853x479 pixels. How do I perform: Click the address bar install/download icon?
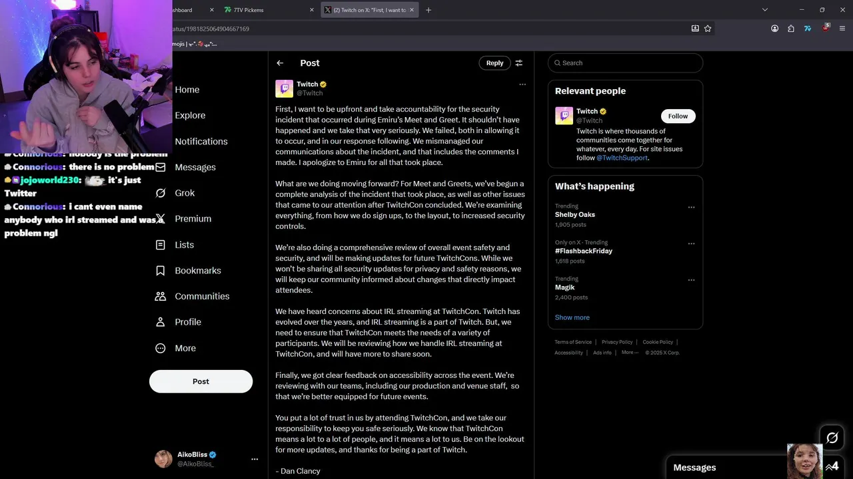coord(695,29)
